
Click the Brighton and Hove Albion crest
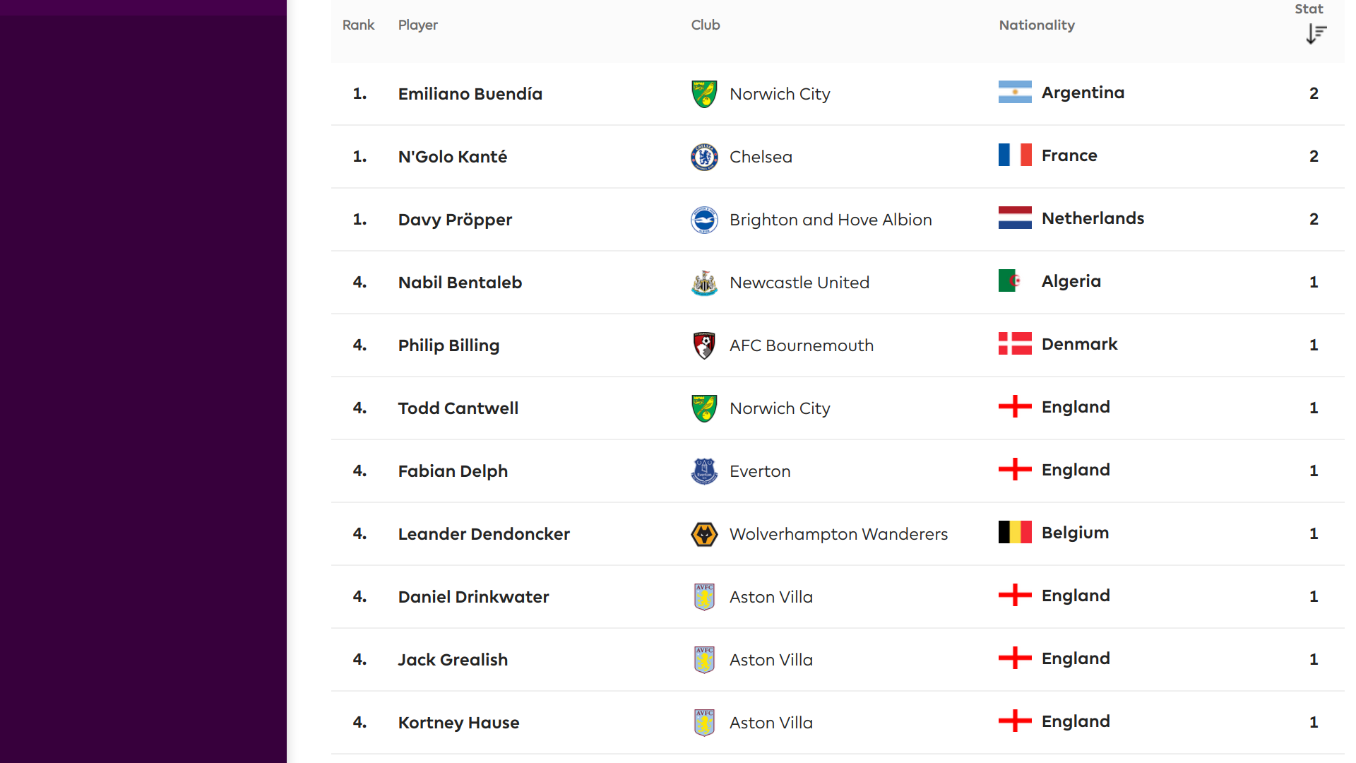[704, 220]
